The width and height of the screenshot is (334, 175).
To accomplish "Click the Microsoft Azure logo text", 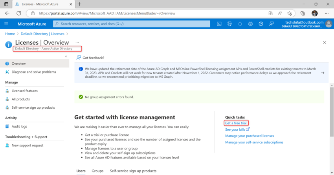I will (32, 24).
